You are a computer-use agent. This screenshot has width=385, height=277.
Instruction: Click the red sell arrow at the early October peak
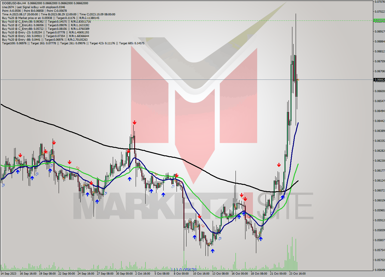(x=134, y=123)
